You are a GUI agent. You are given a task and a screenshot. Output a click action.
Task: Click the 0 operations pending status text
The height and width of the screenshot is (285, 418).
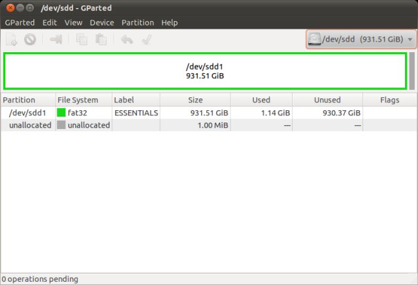point(40,279)
